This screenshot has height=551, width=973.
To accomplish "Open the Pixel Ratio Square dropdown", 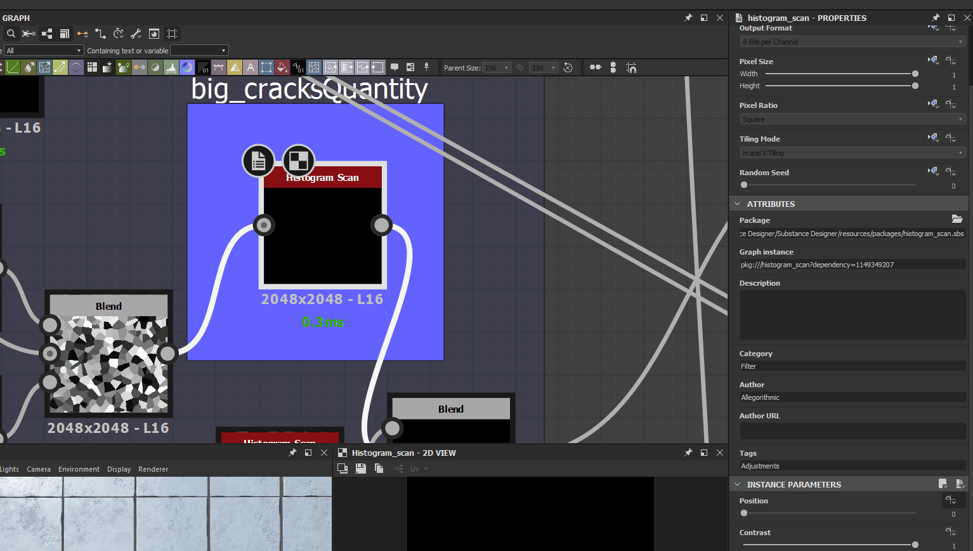I will [852, 119].
